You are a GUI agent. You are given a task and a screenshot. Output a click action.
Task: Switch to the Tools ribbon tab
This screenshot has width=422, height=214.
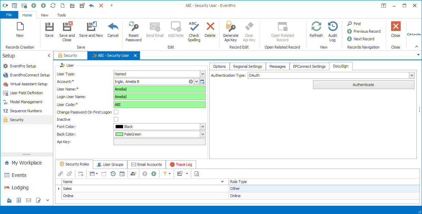pos(62,15)
